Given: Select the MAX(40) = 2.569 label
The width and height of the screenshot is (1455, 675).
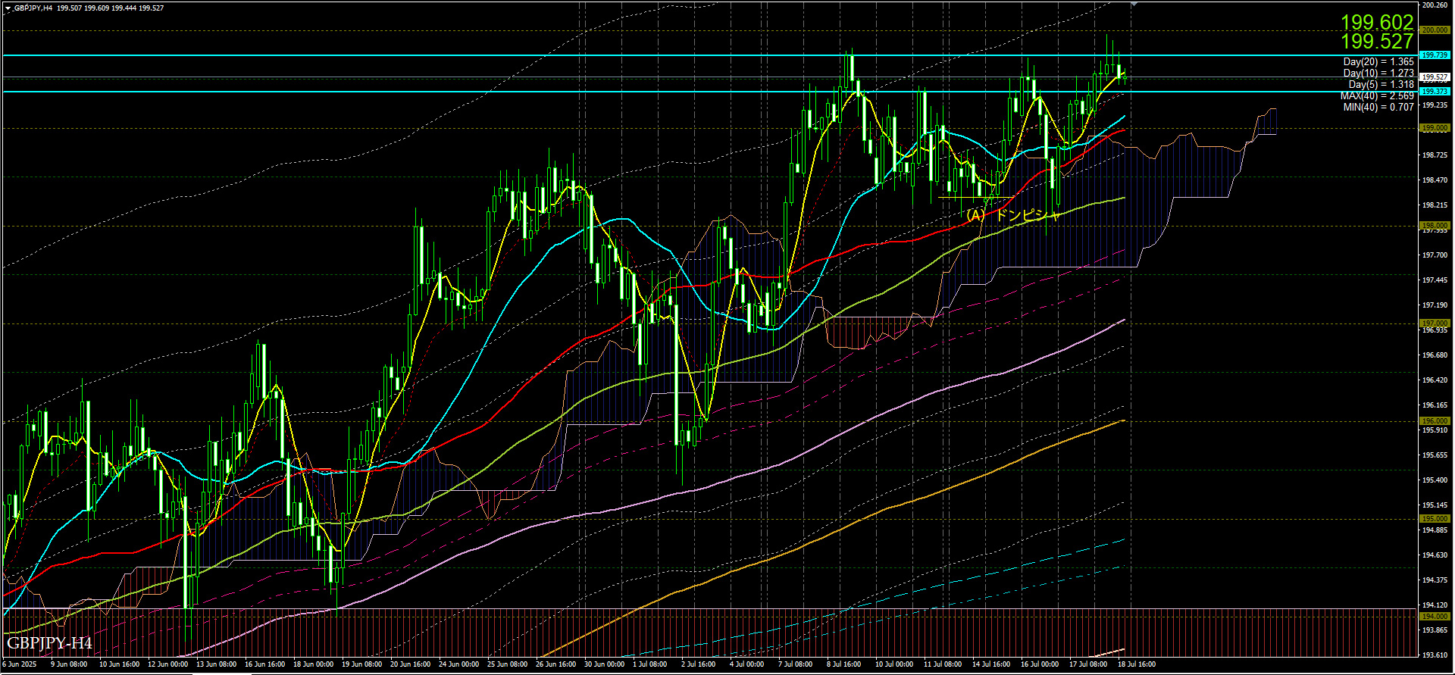Looking at the screenshot, I should click(x=1377, y=96).
